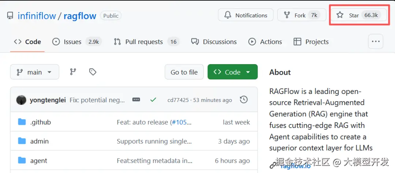Image resolution: width=395 pixels, height=173 pixels.
Task: Click the green commit status checkmark
Action: tap(153, 100)
